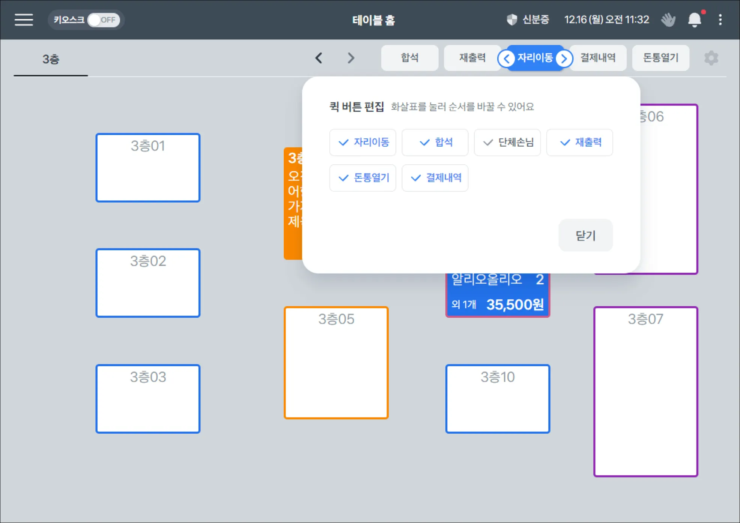Move 자리이동 button right with arrow

pos(564,59)
